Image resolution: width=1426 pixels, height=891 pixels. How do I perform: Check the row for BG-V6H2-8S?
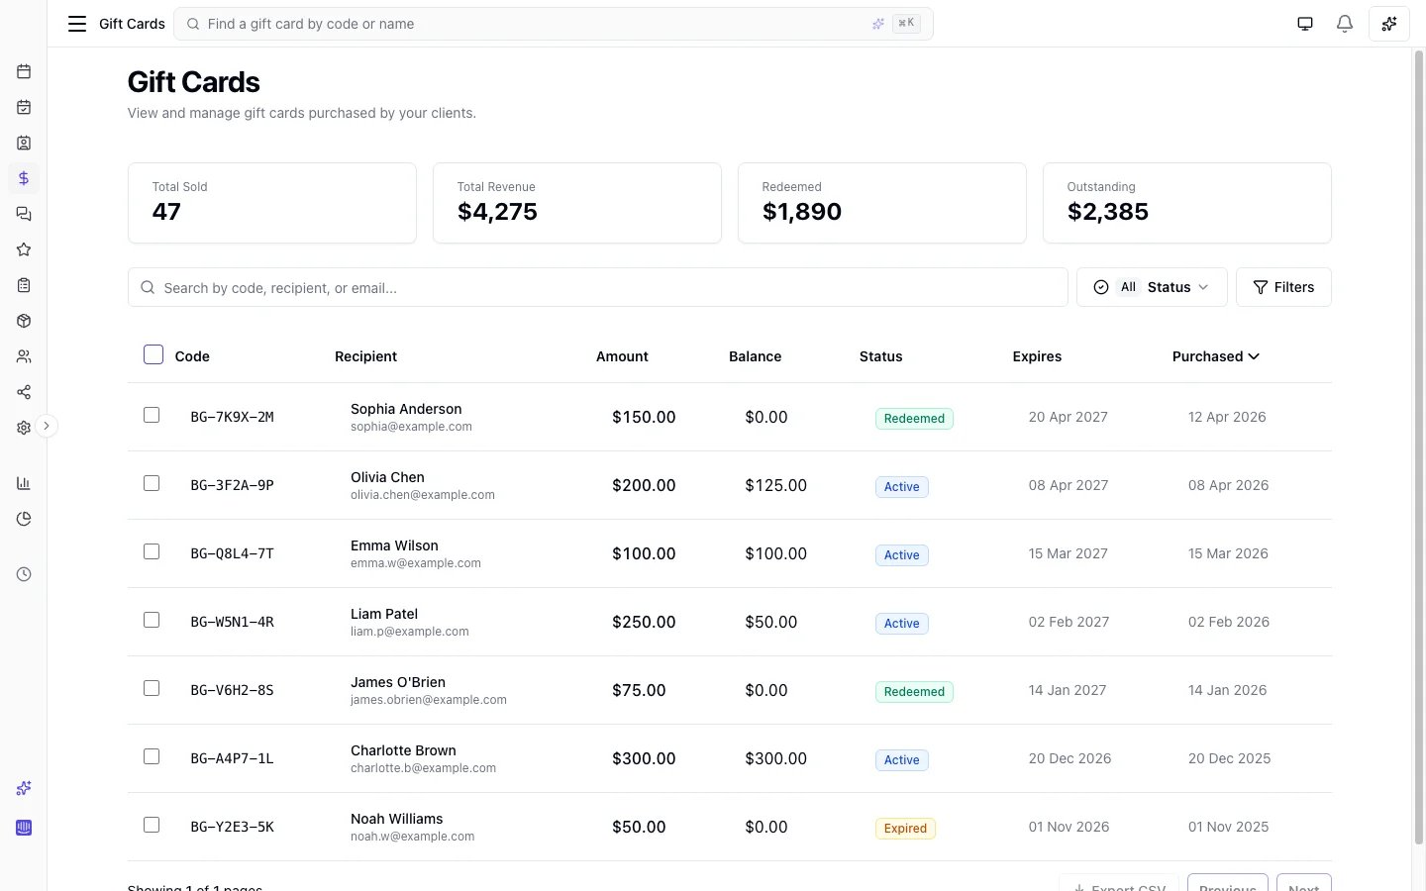pyautogui.click(x=152, y=688)
